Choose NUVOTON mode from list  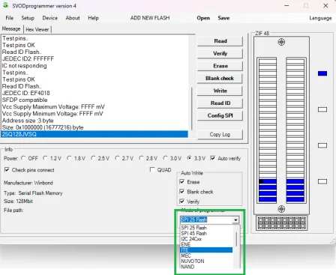[206, 261]
